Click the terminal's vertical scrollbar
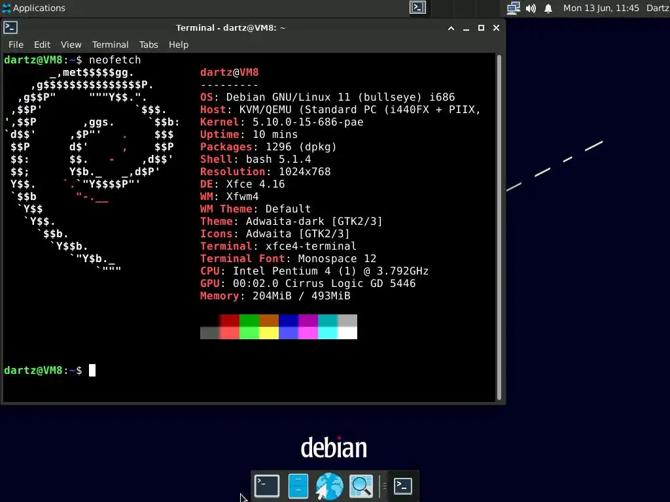Viewport: 670px width, 502px height. [x=499, y=227]
